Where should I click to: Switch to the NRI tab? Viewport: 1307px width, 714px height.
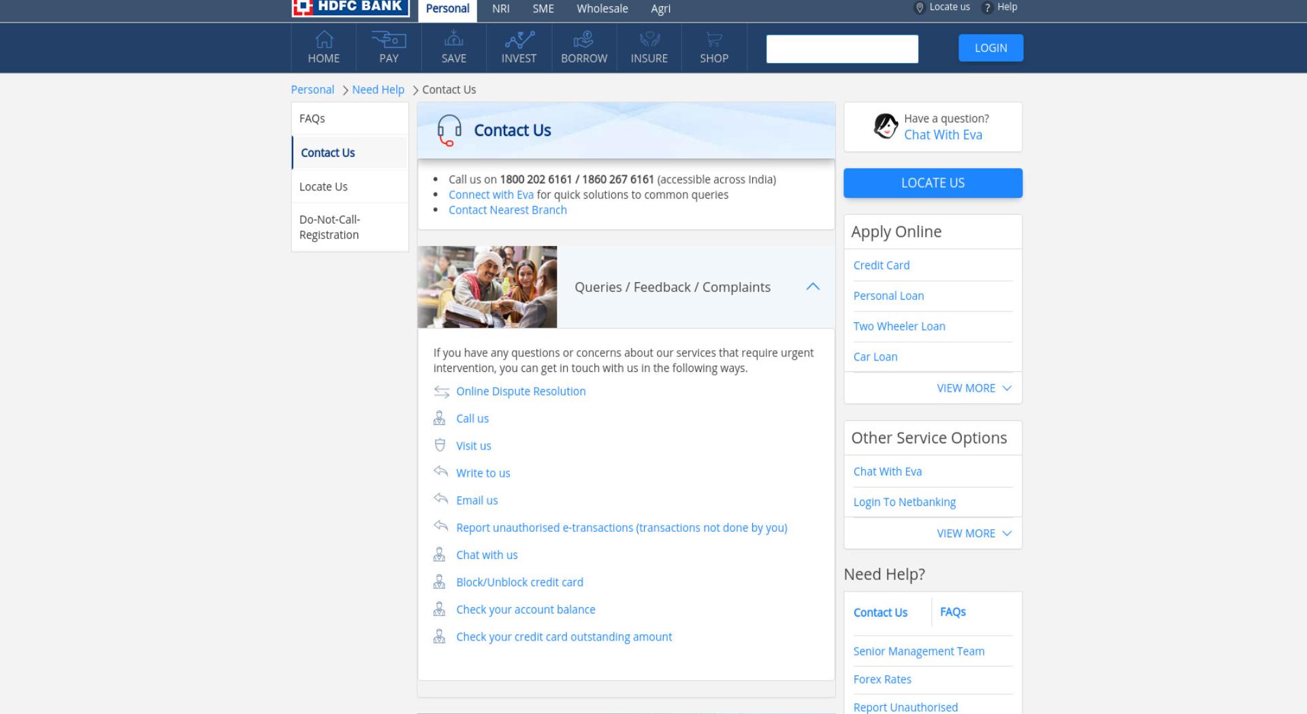[x=501, y=9]
